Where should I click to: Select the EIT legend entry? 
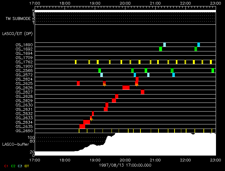click(27, 166)
